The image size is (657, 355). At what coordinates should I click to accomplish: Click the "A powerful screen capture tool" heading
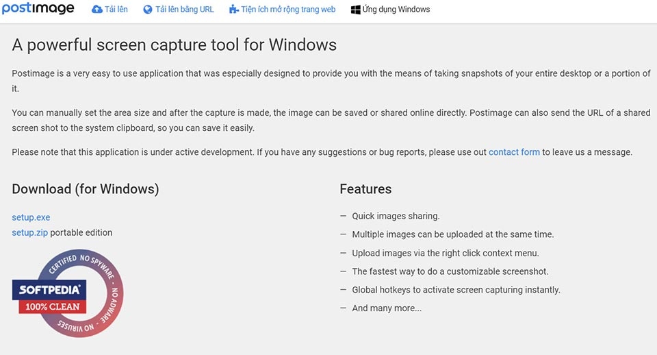(175, 45)
